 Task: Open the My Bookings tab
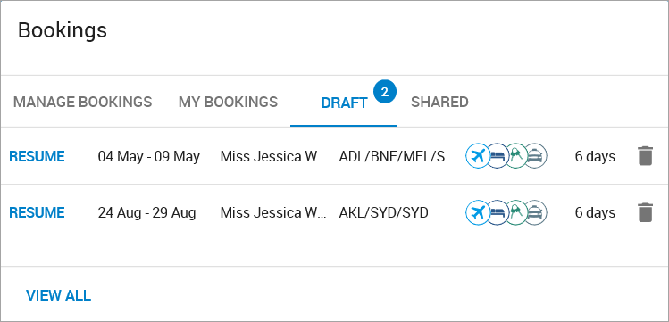coord(228,102)
